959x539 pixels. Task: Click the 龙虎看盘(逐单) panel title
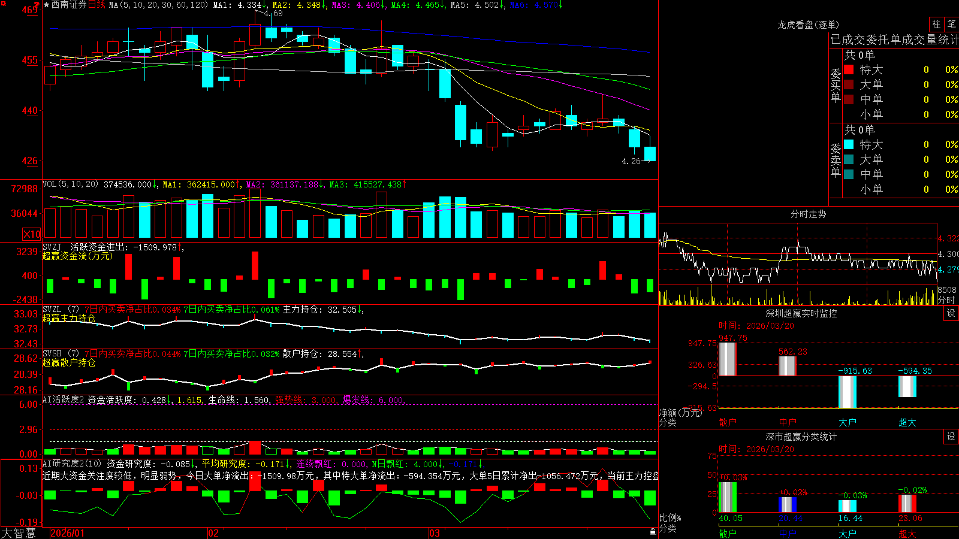(808, 25)
